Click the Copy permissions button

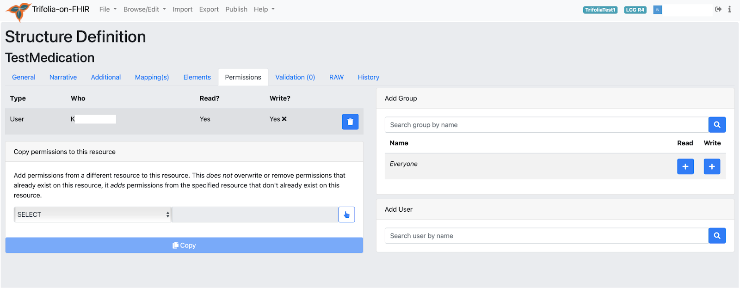pyautogui.click(x=184, y=245)
